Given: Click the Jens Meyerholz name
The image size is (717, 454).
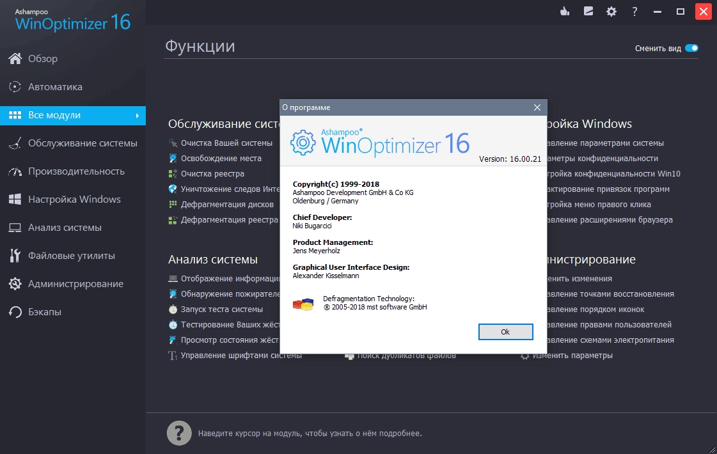Looking at the screenshot, I should 316,251.
